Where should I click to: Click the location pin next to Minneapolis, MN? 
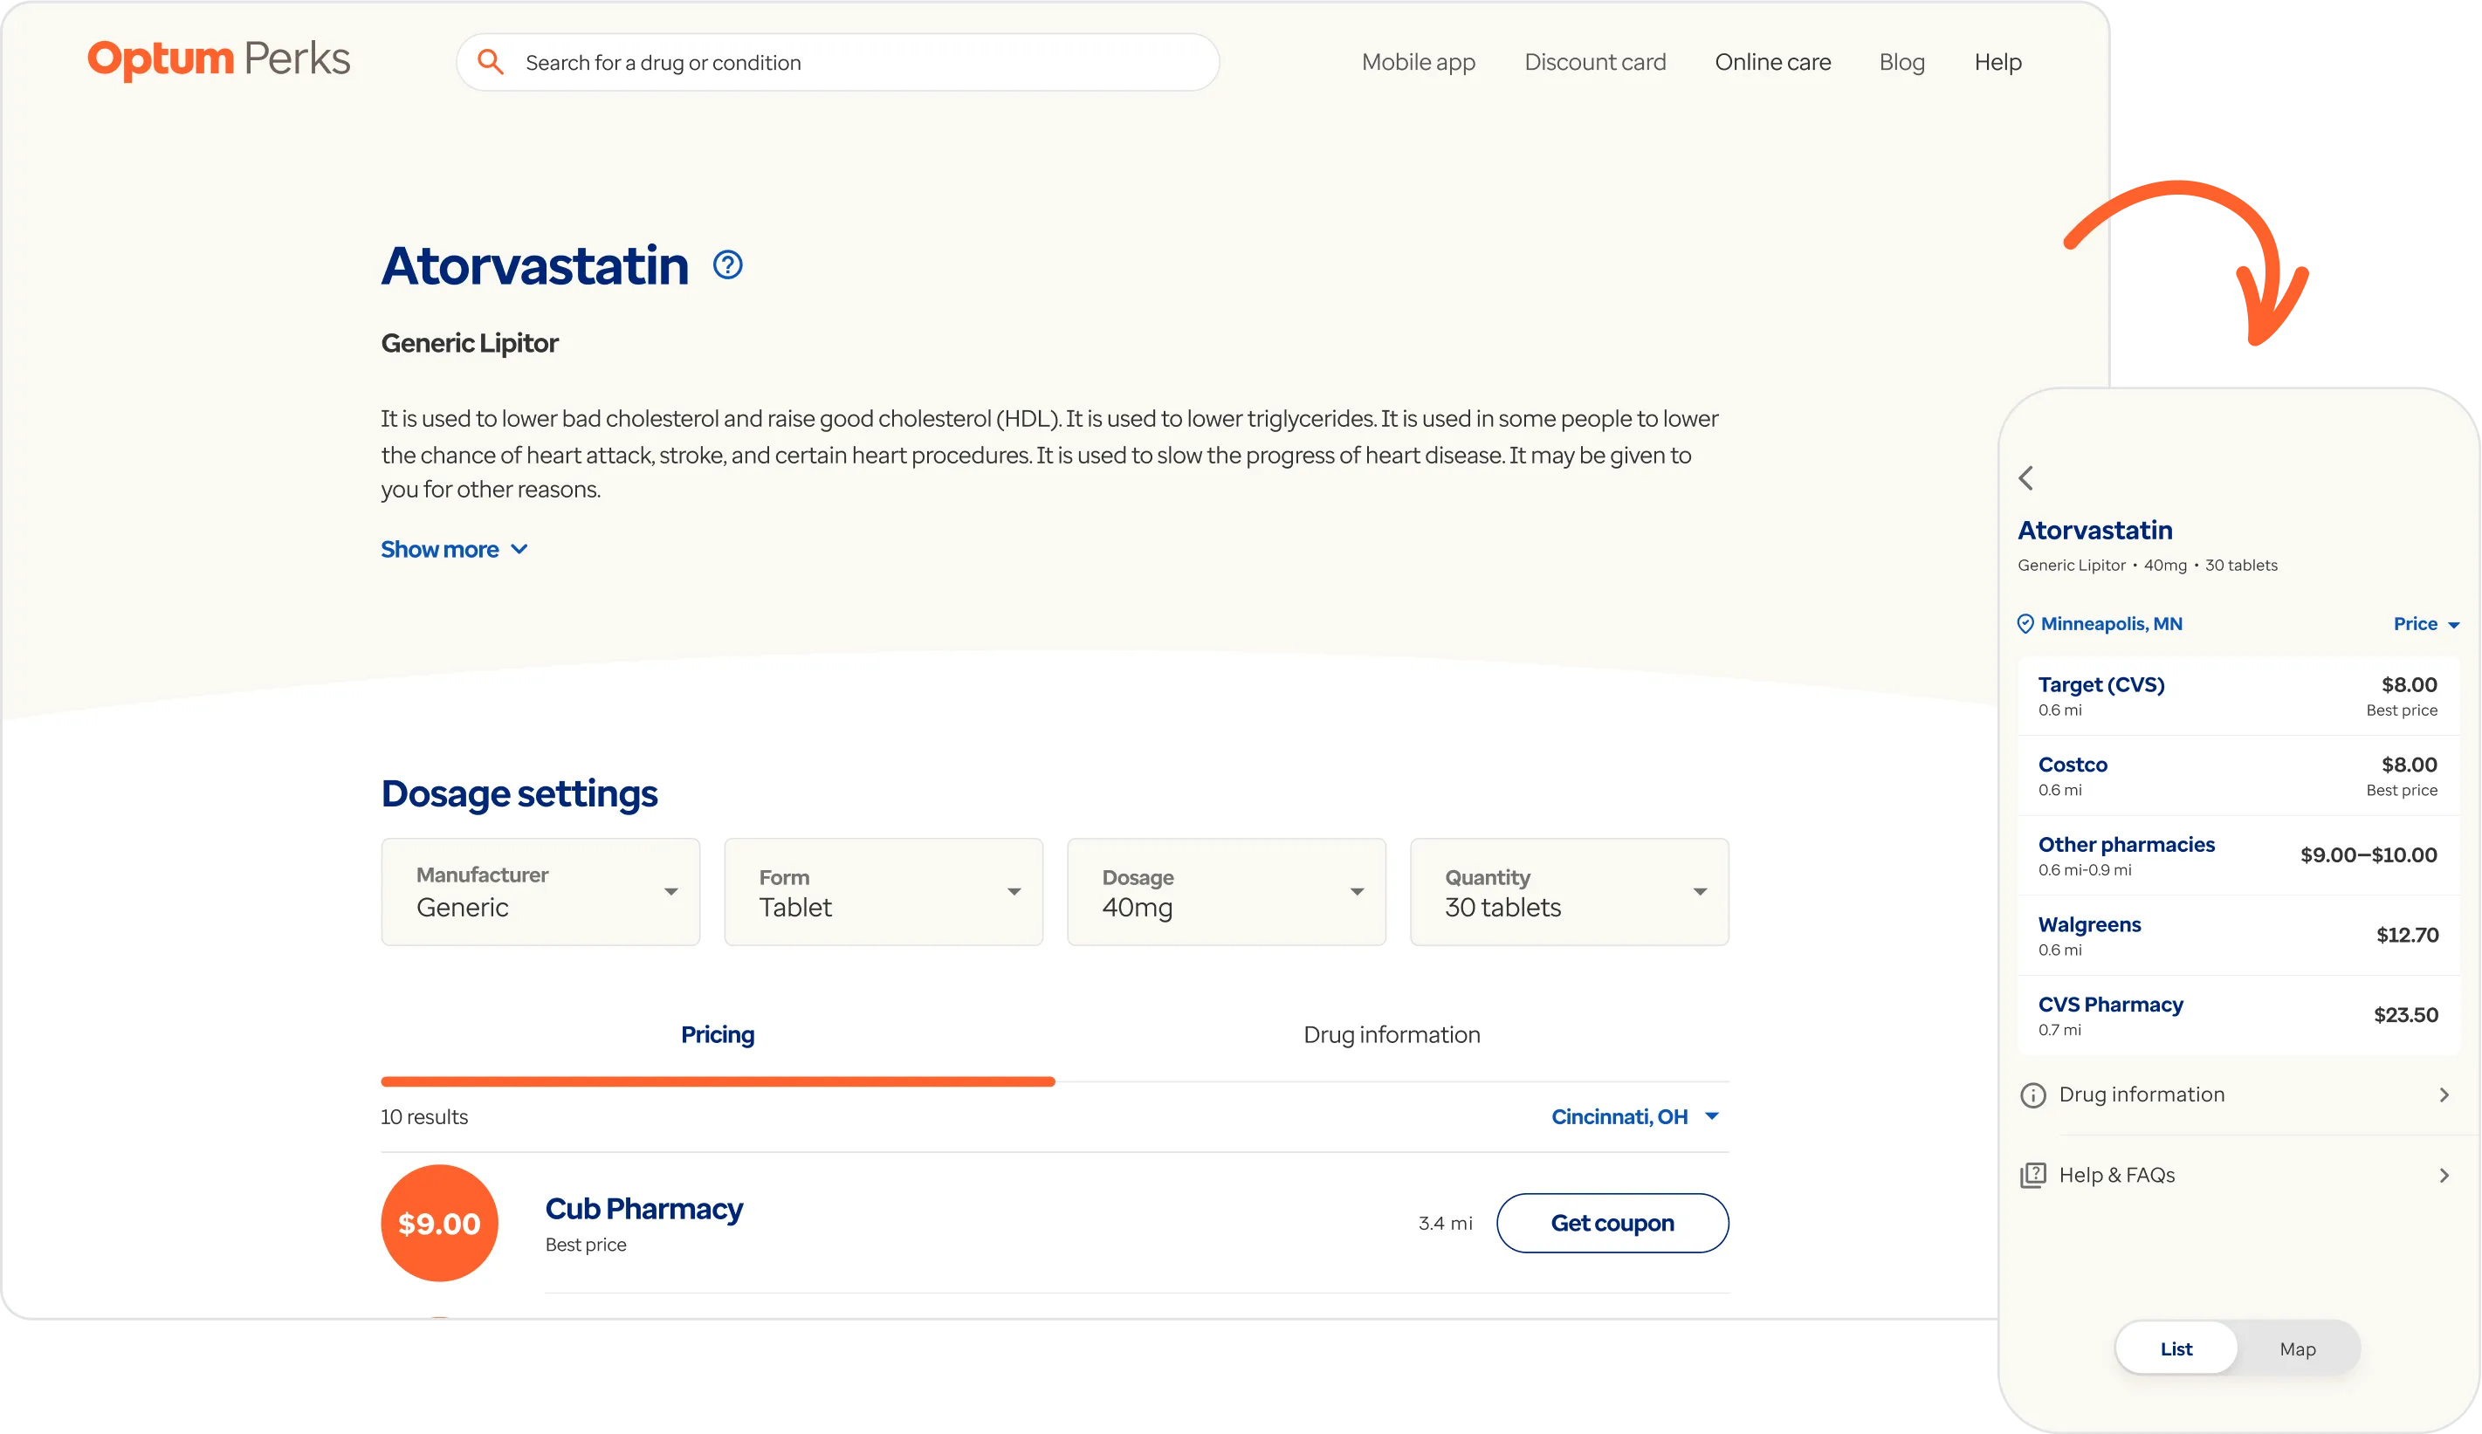pyautogui.click(x=2025, y=623)
